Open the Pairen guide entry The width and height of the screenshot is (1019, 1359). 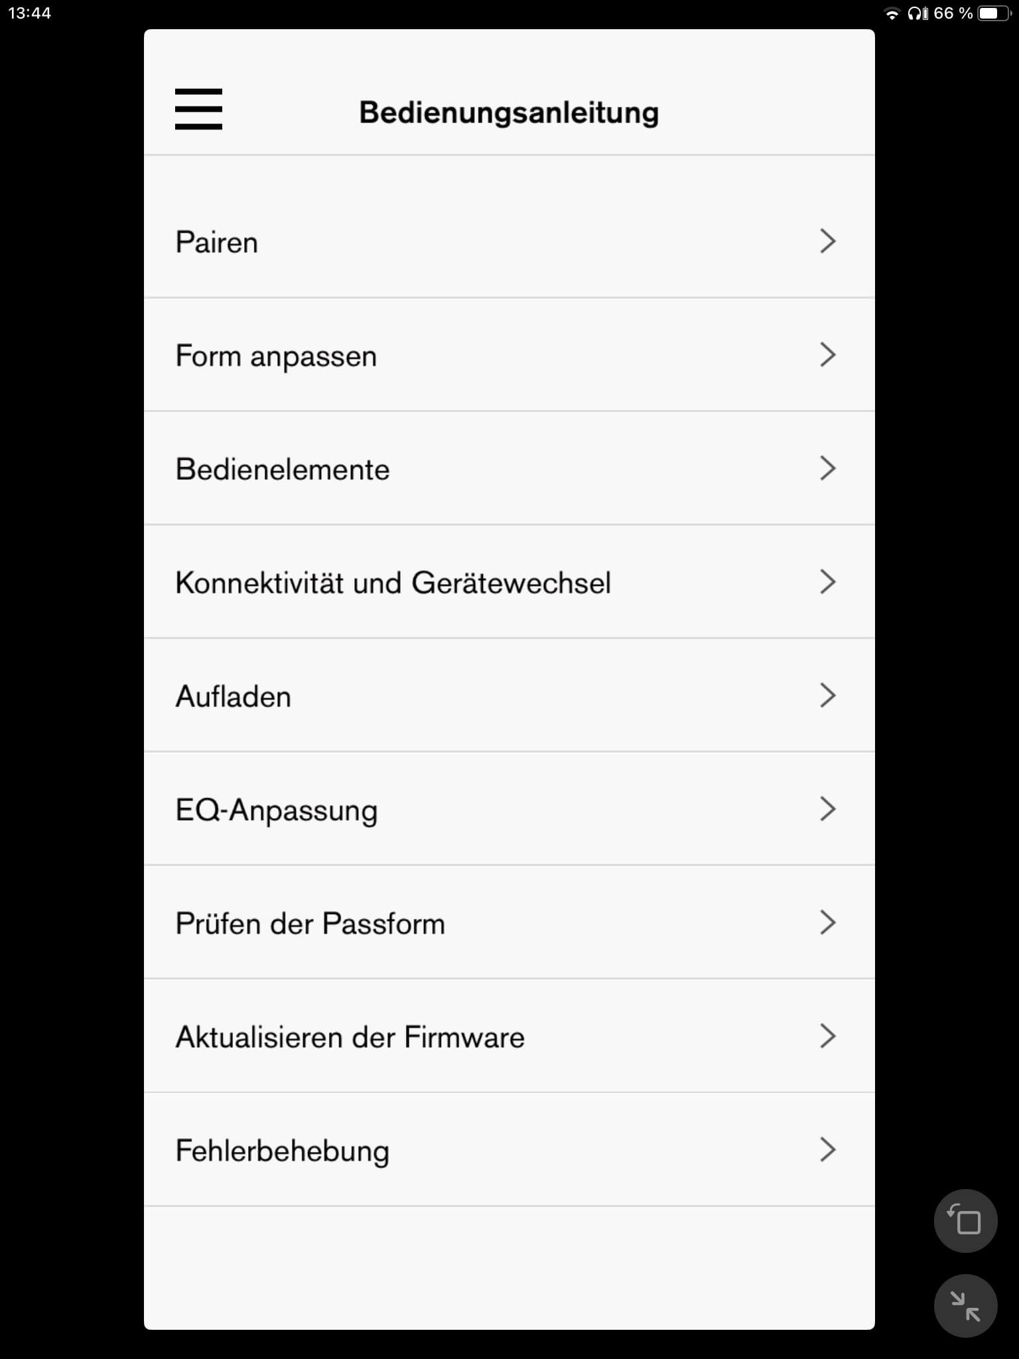click(x=217, y=242)
